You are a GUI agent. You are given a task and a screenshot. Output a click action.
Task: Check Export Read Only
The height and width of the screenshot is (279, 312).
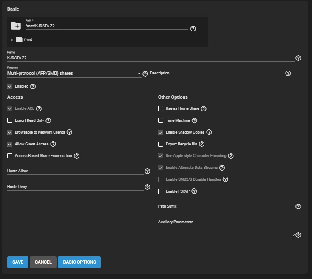click(10, 120)
